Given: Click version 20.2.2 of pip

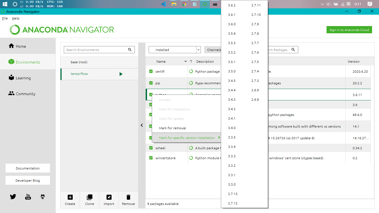Looking at the screenshot, I should click(357, 83).
